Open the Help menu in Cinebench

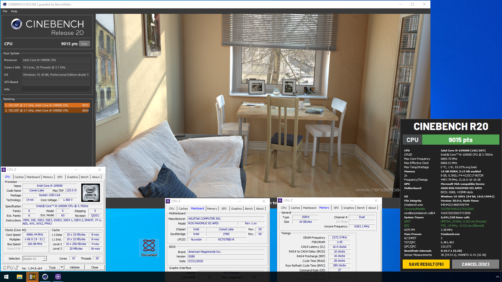14,11
